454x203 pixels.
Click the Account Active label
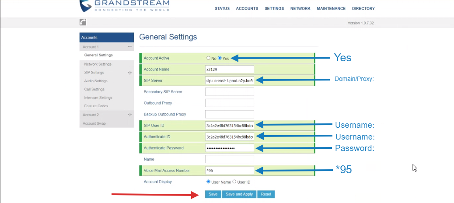pyautogui.click(x=156, y=58)
